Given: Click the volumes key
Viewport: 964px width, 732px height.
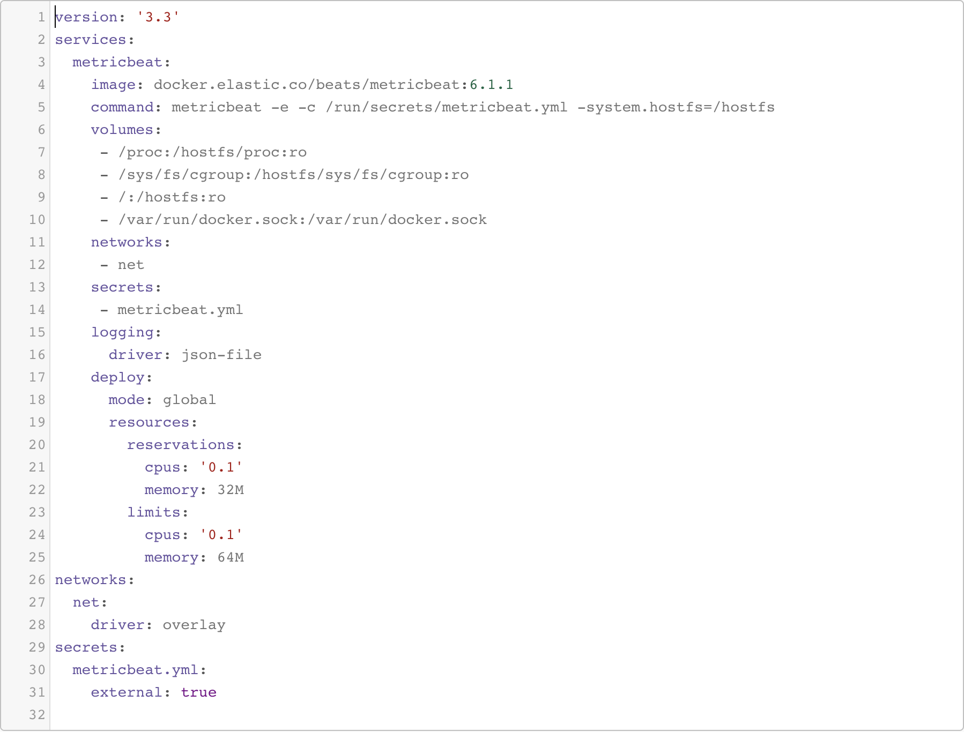Looking at the screenshot, I should (x=122, y=129).
